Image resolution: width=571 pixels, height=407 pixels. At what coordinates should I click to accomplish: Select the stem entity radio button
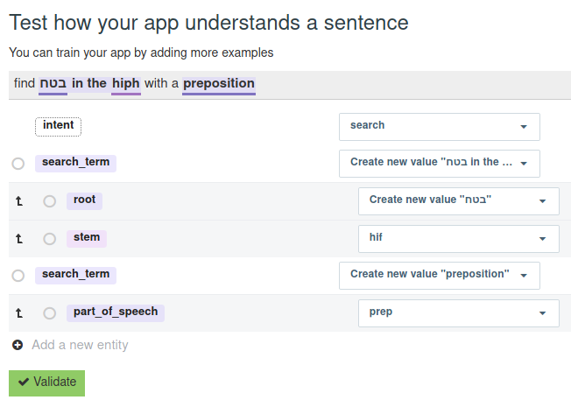(x=50, y=238)
